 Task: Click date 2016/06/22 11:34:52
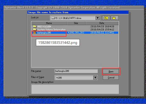coord(102,33)
